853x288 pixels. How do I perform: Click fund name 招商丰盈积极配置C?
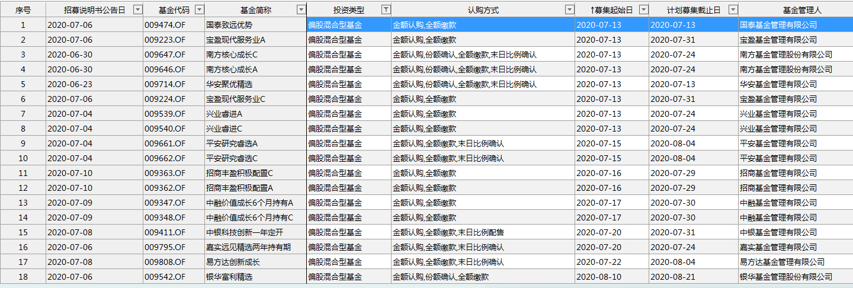[x=240, y=173]
